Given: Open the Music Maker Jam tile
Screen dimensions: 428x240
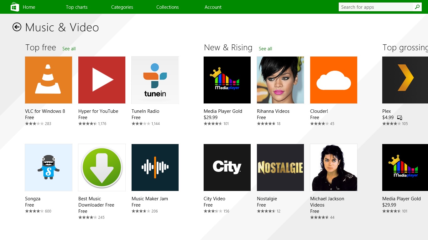Looking at the screenshot, I should click(x=155, y=167).
